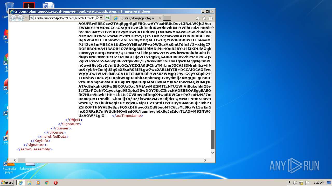Click the volume speaker tray icon
The image size is (332, 186).
click(295, 183)
